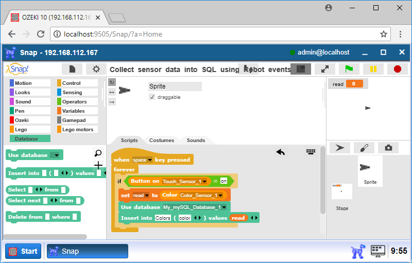
Task: Select the Pen block category
Action: [x=30, y=111]
